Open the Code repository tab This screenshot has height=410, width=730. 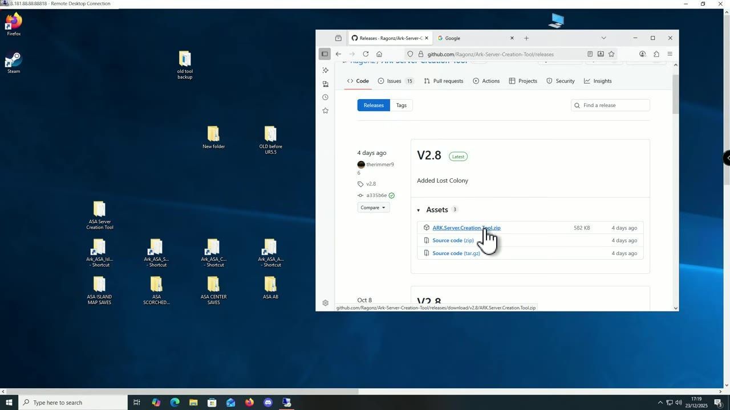pyautogui.click(x=358, y=81)
